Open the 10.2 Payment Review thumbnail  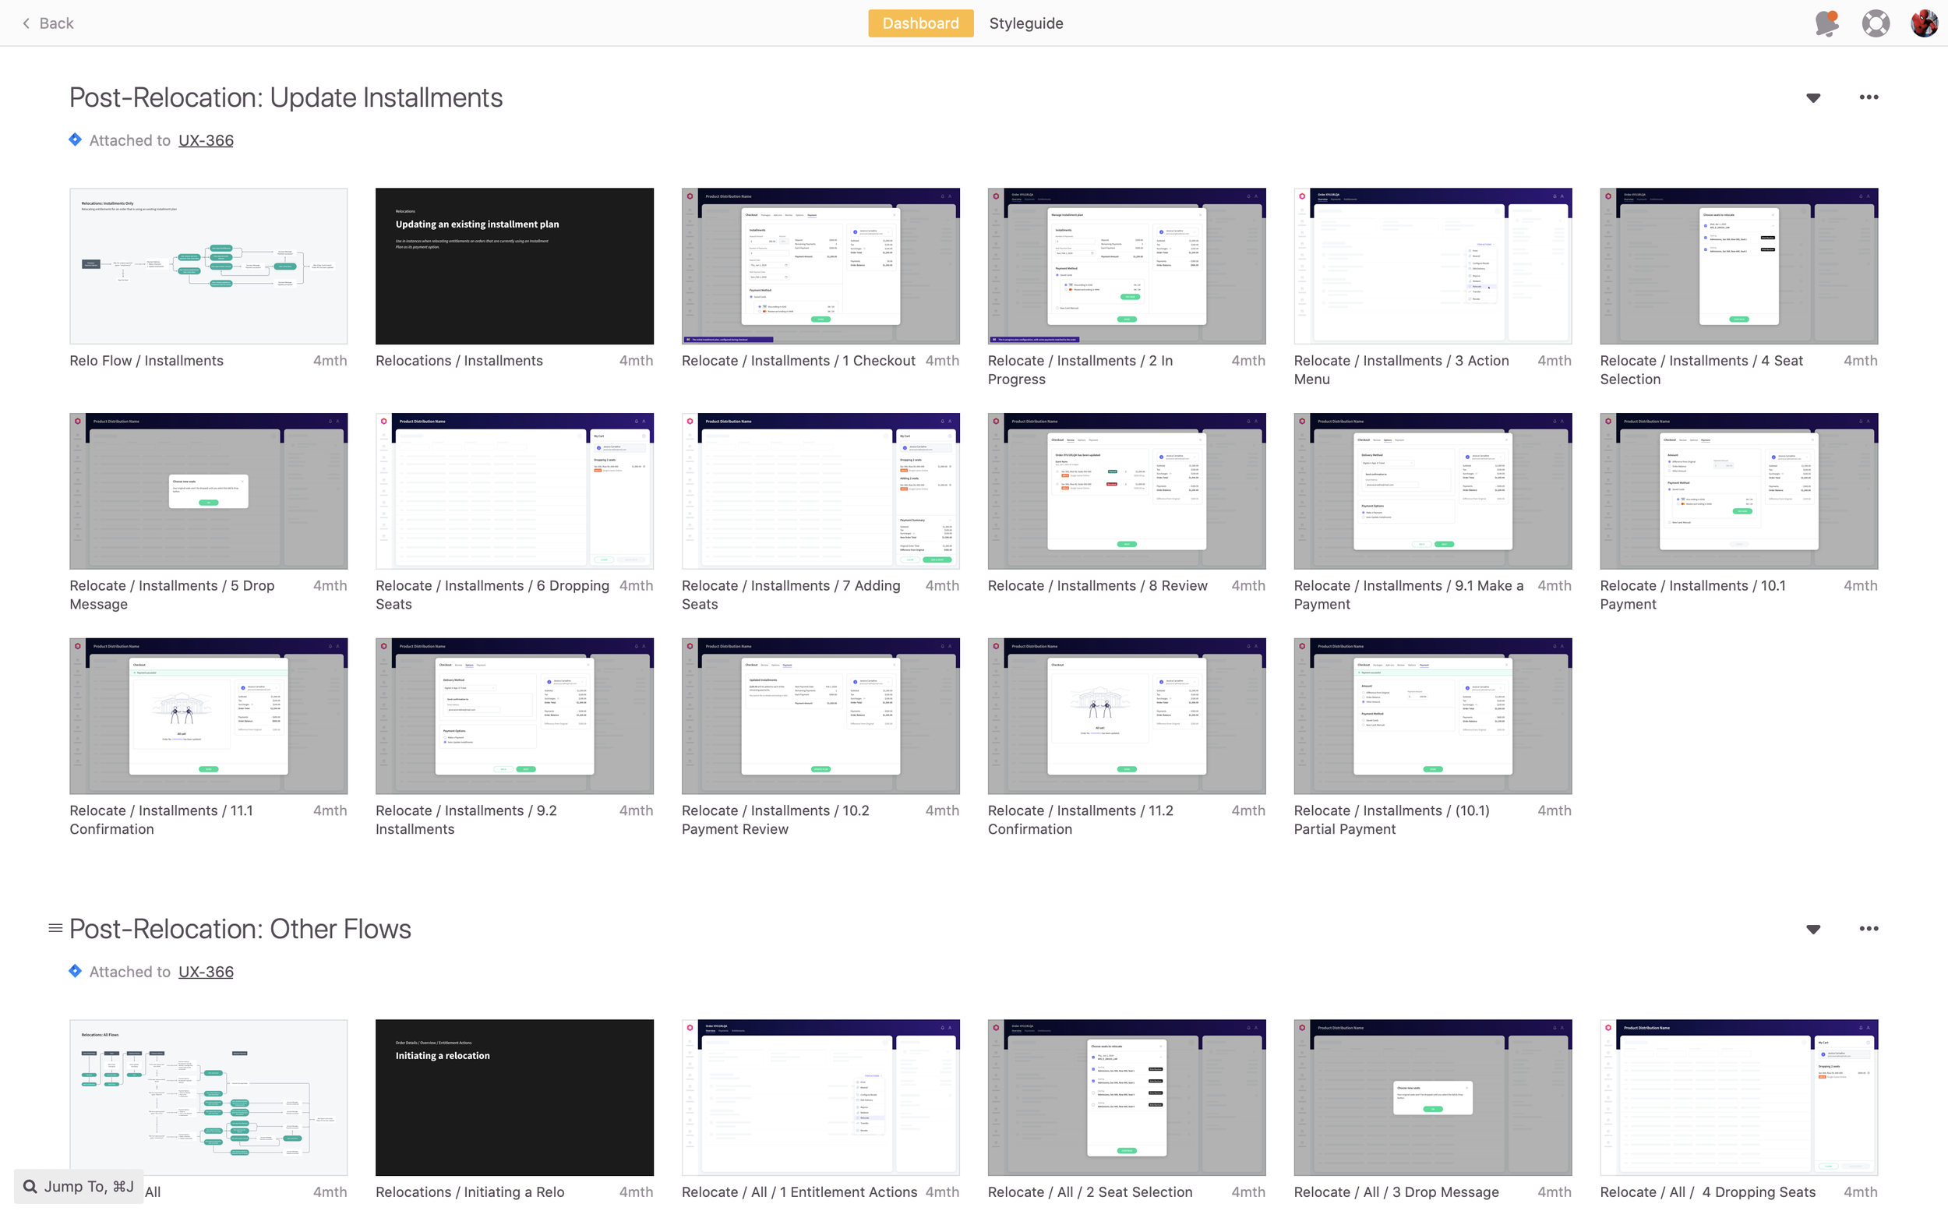point(820,716)
